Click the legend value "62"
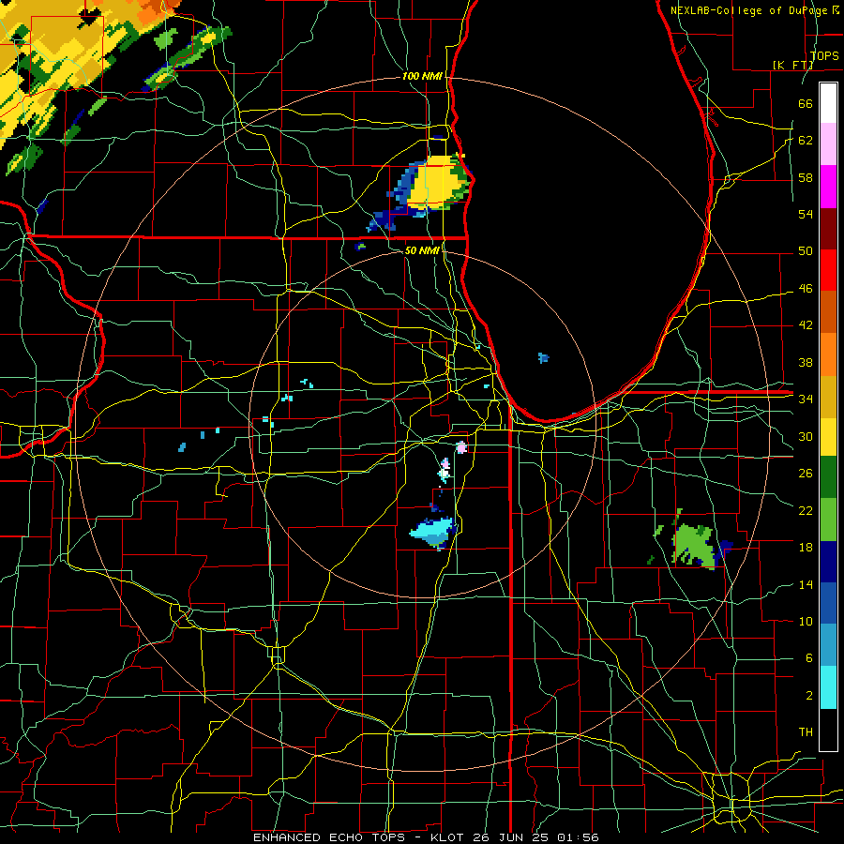 [806, 140]
